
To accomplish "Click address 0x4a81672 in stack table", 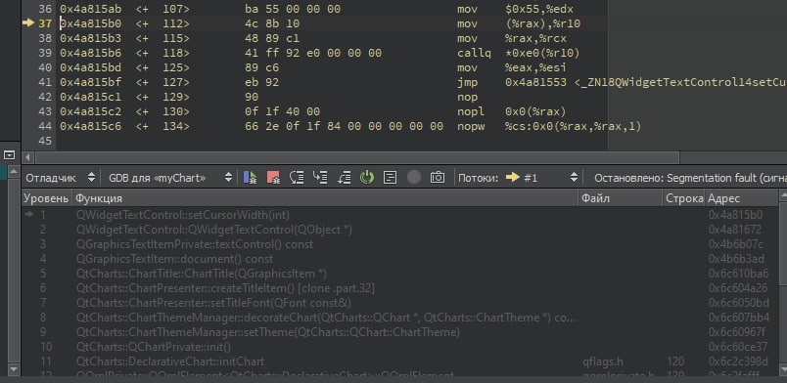I will (x=735, y=230).
